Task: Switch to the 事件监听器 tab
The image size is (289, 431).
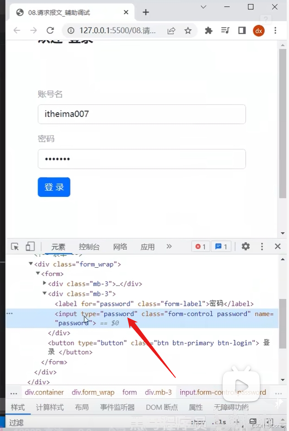Action: [x=117, y=407]
